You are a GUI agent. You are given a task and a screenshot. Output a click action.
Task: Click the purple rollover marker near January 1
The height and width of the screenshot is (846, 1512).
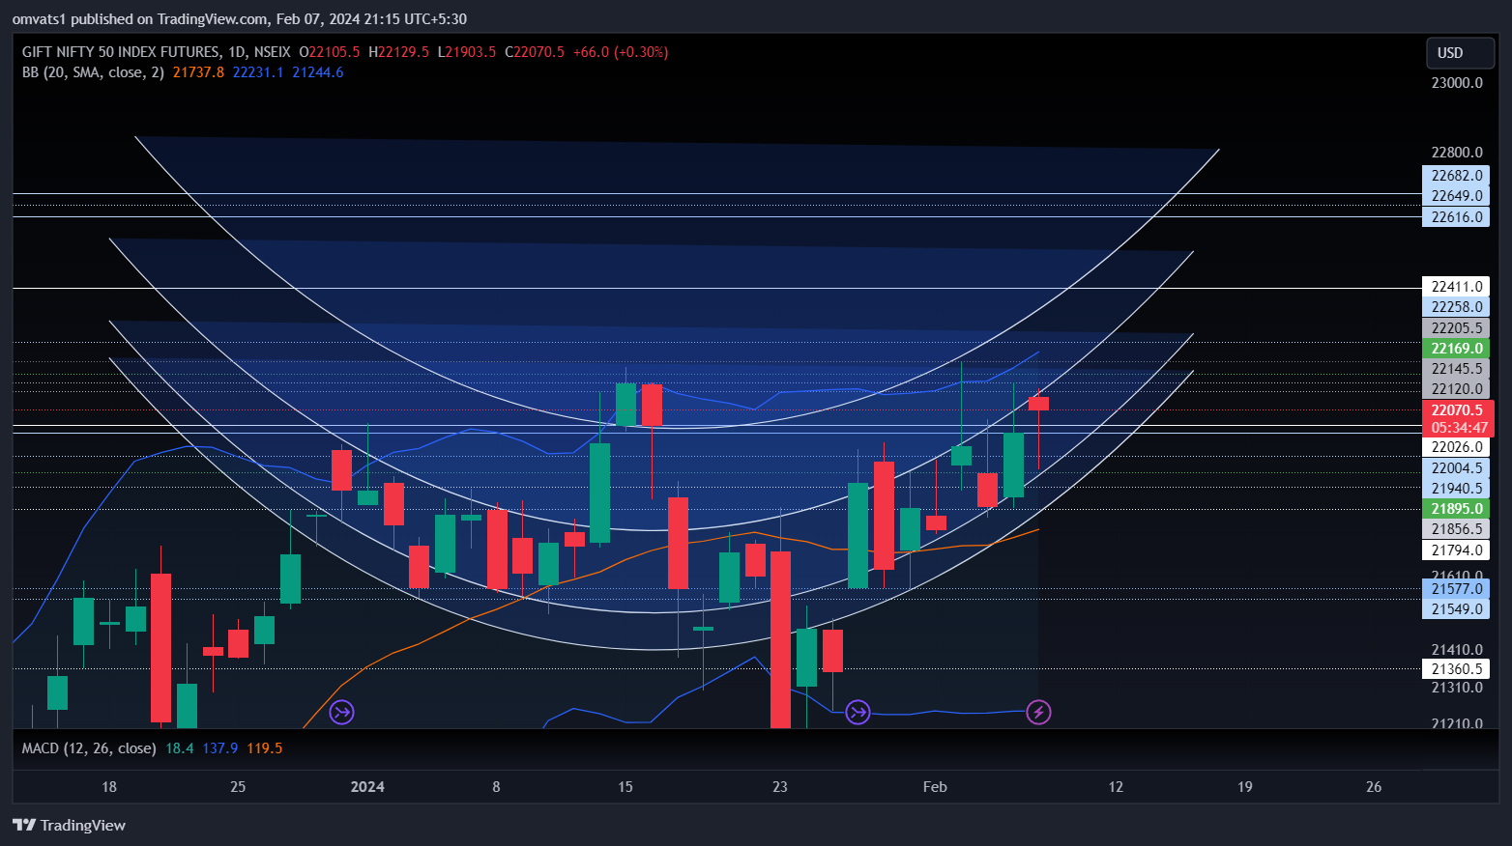pos(341,713)
